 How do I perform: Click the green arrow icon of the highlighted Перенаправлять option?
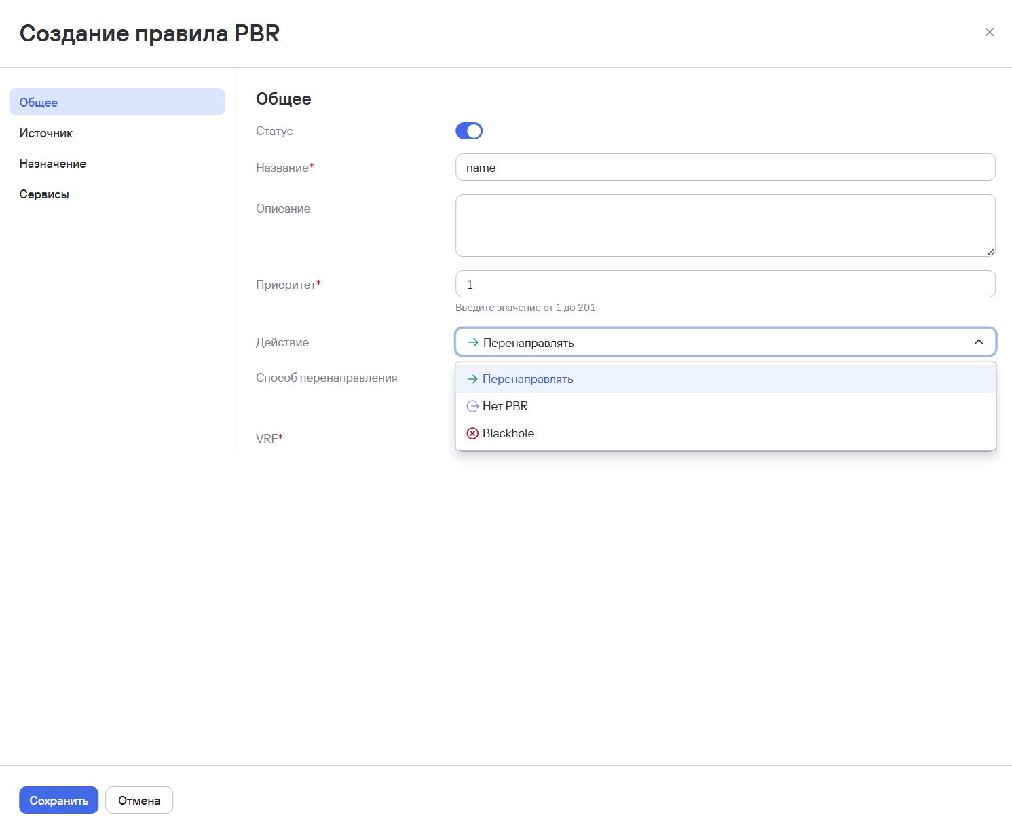pyautogui.click(x=472, y=379)
